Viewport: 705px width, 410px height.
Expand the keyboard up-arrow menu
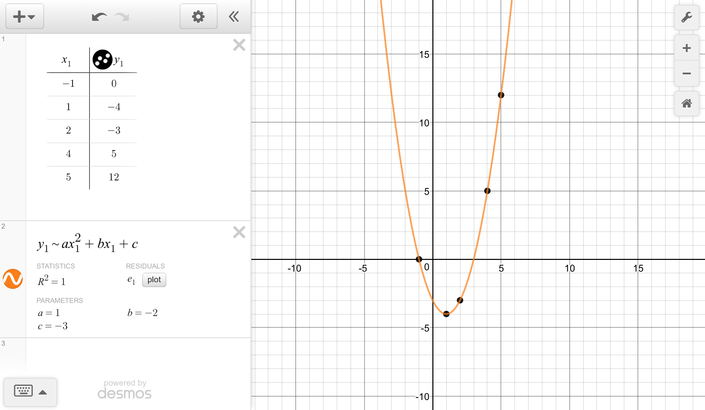43,392
